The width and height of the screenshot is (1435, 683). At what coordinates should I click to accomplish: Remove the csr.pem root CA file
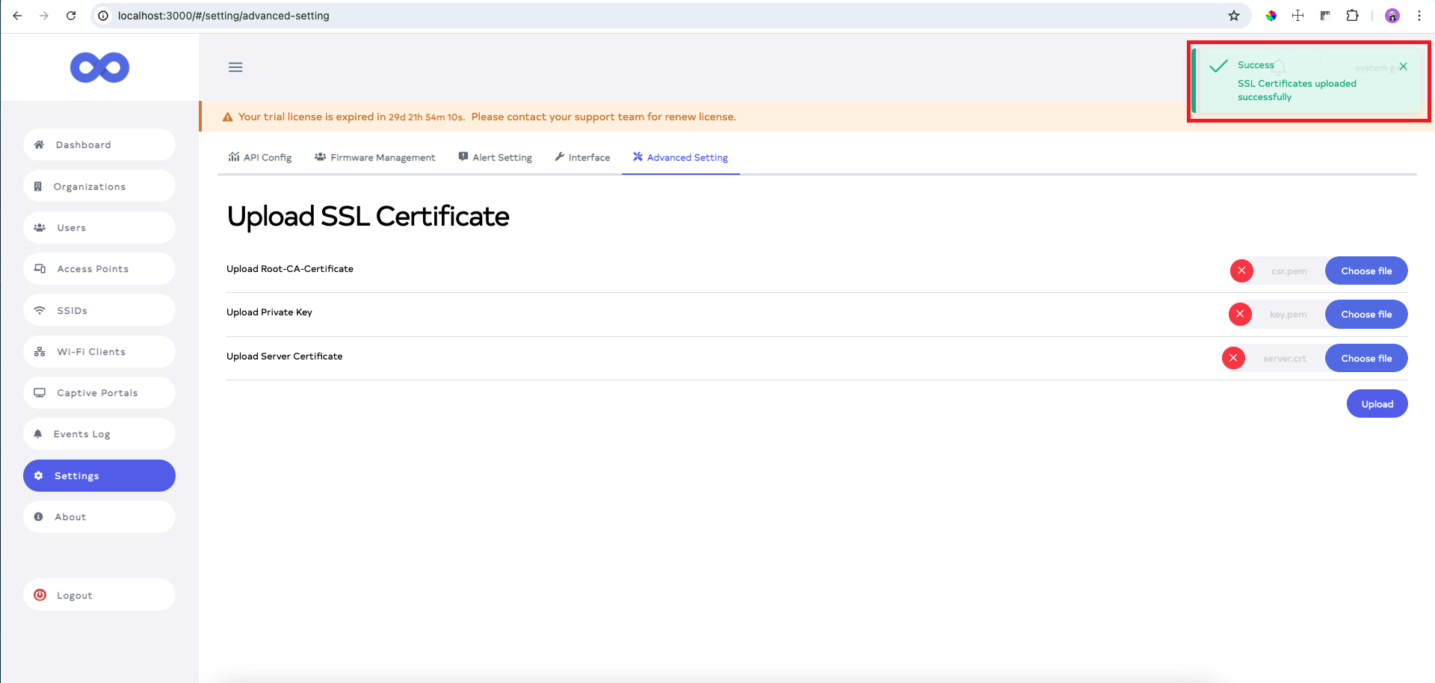tap(1241, 271)
